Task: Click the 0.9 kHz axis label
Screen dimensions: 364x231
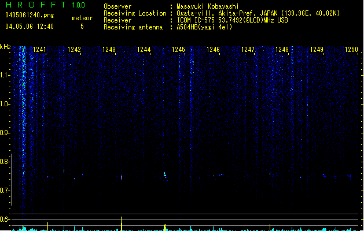Action: [x=5, y=133]
